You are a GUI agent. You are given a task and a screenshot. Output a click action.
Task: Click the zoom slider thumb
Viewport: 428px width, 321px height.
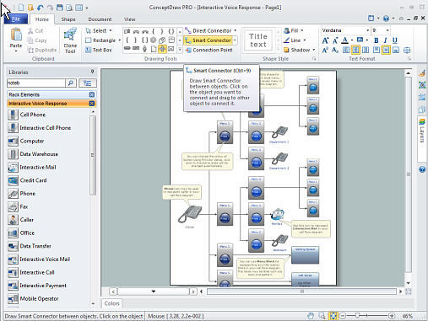357,316
